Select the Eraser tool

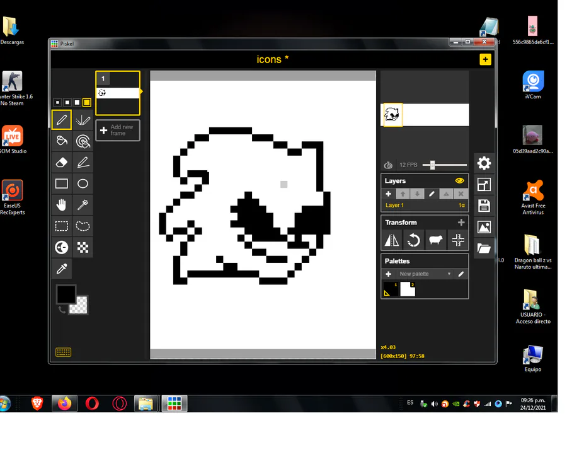tap(62, 163)
